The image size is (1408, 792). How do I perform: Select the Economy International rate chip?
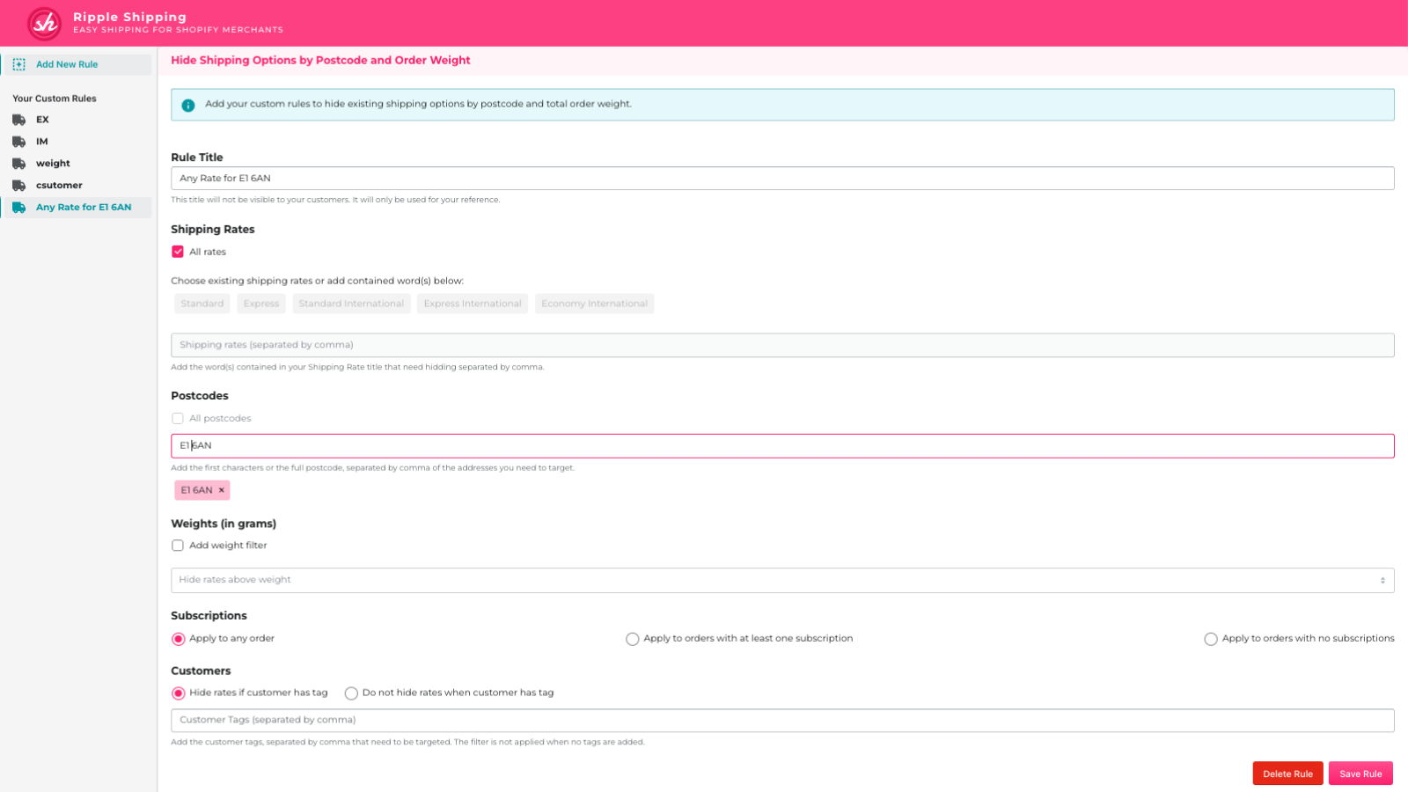click(x=595, y=304)
